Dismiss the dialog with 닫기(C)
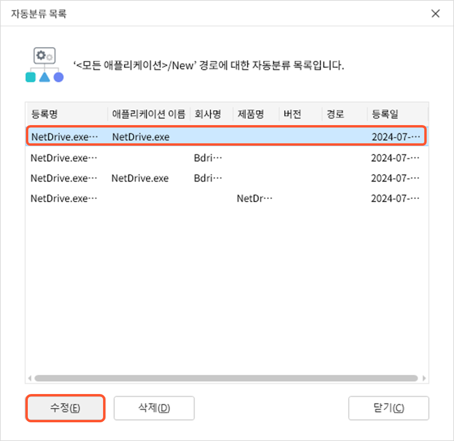This screenshot has height=441, width=454. click(x=389, y=408)
